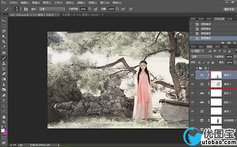The image size is (237, 147).
Task: Create new document from current history state
Action: (x=222, y=43)
